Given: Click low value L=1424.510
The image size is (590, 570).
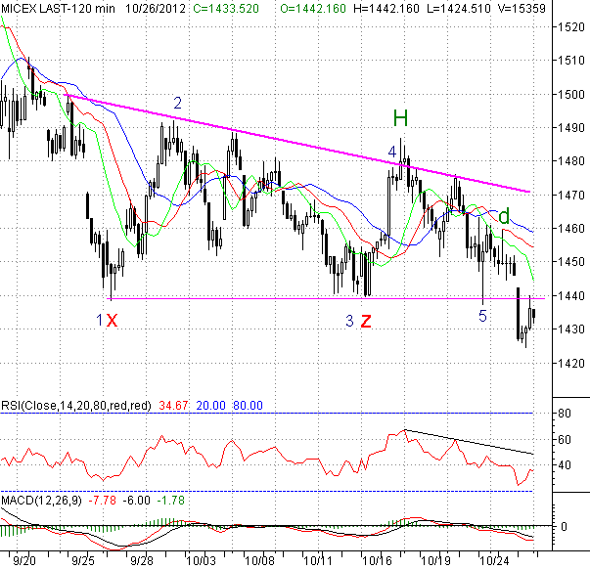Looking at the screenshot, I should pyautogui.click(x=459, y=8).
